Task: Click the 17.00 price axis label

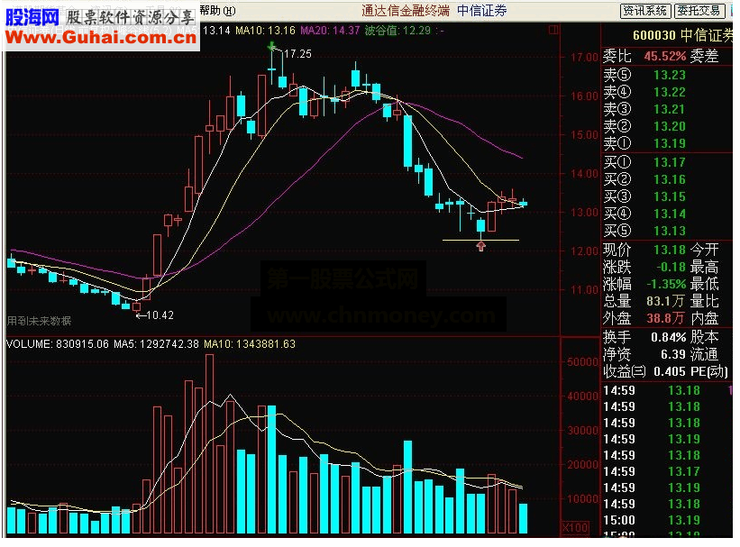Action: point(584,57)
